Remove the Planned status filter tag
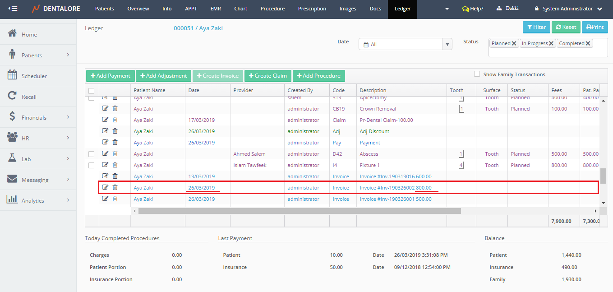Screen dimensions: 613x292 pos(514,44)
